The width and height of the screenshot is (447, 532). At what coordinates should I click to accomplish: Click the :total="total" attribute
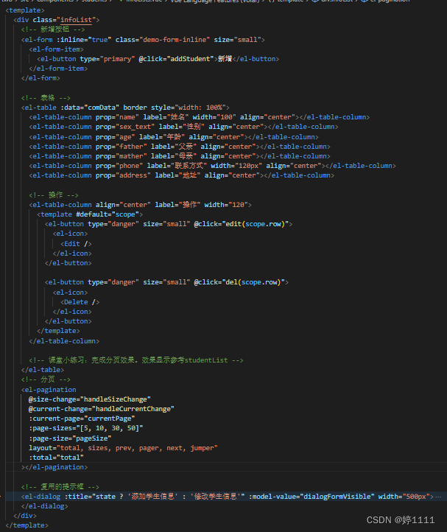pyautogui.click(x=56, y=458)
